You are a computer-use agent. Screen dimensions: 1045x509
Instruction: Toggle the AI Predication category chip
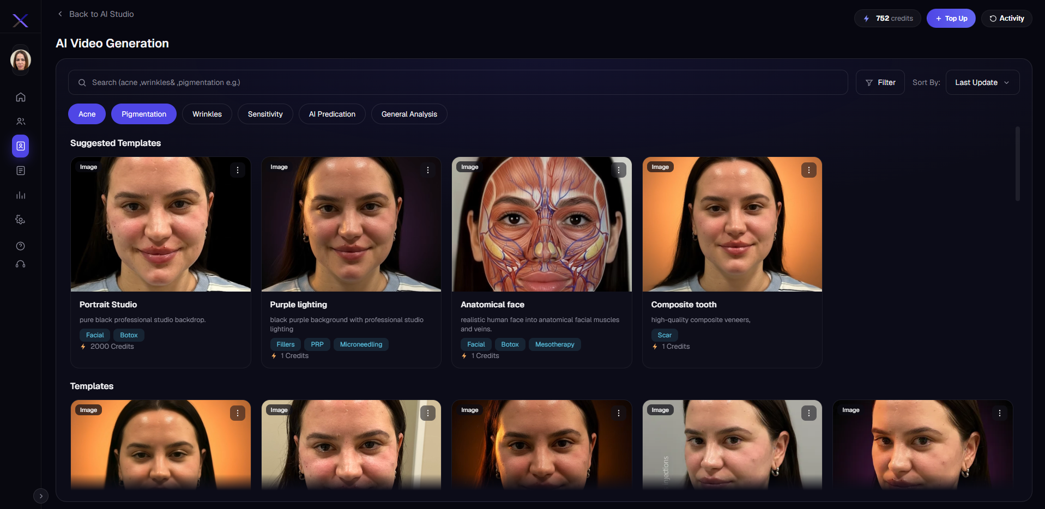[x=332, y=114]
